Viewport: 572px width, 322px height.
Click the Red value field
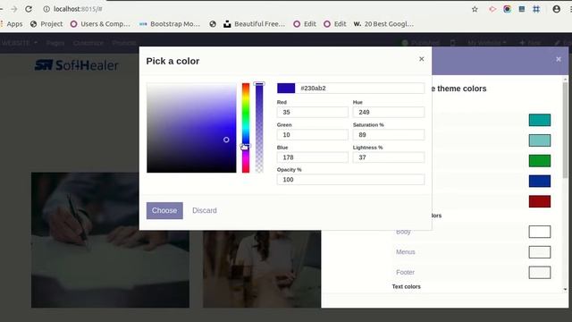click(x=313, y=112)
